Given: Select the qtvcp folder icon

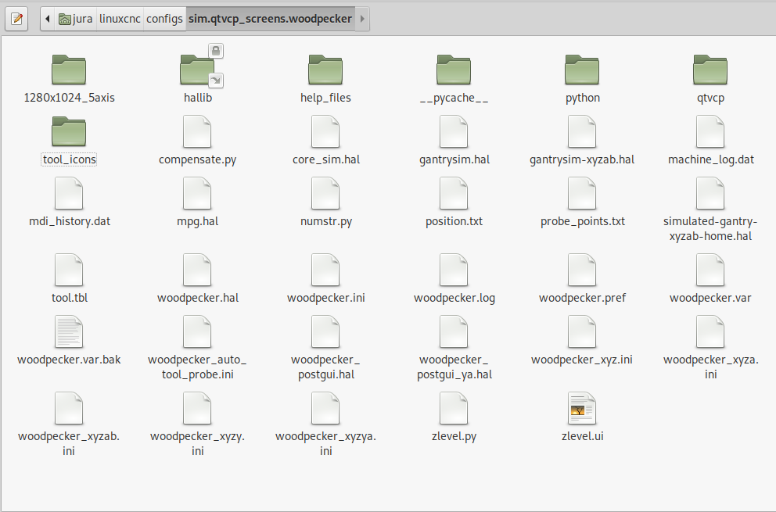Looking at the screenshot, I should 710,70.
